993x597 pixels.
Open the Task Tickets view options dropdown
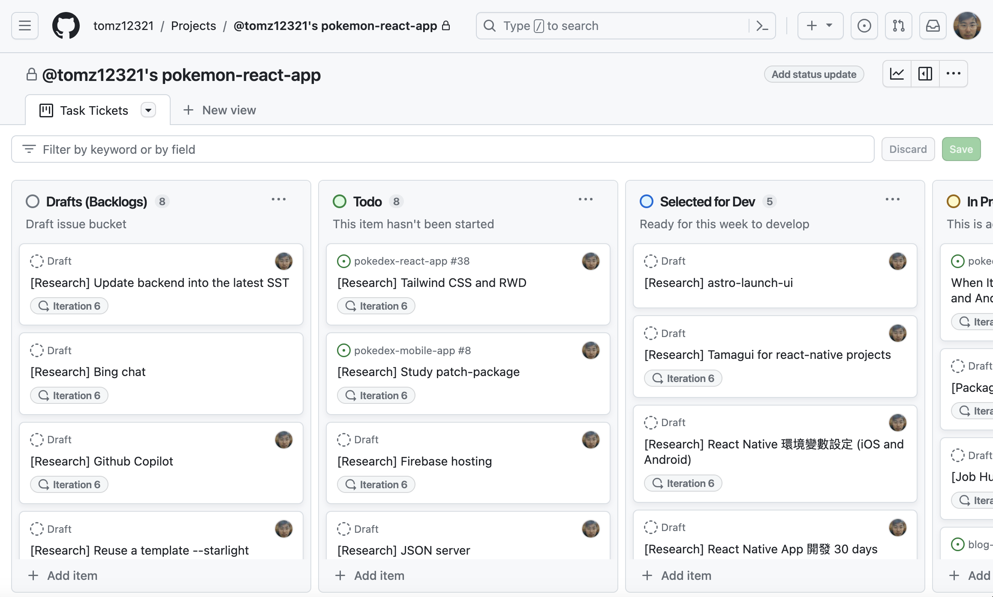click(148, 110)
